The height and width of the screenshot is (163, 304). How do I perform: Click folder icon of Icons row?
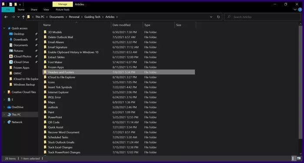pyautogui.click(x=45, y=82)
